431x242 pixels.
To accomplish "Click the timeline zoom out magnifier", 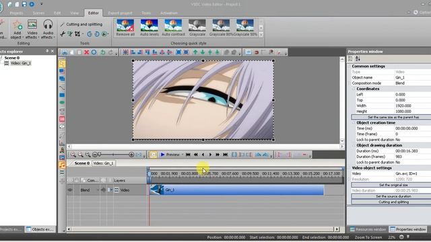I will click(80, 155).
